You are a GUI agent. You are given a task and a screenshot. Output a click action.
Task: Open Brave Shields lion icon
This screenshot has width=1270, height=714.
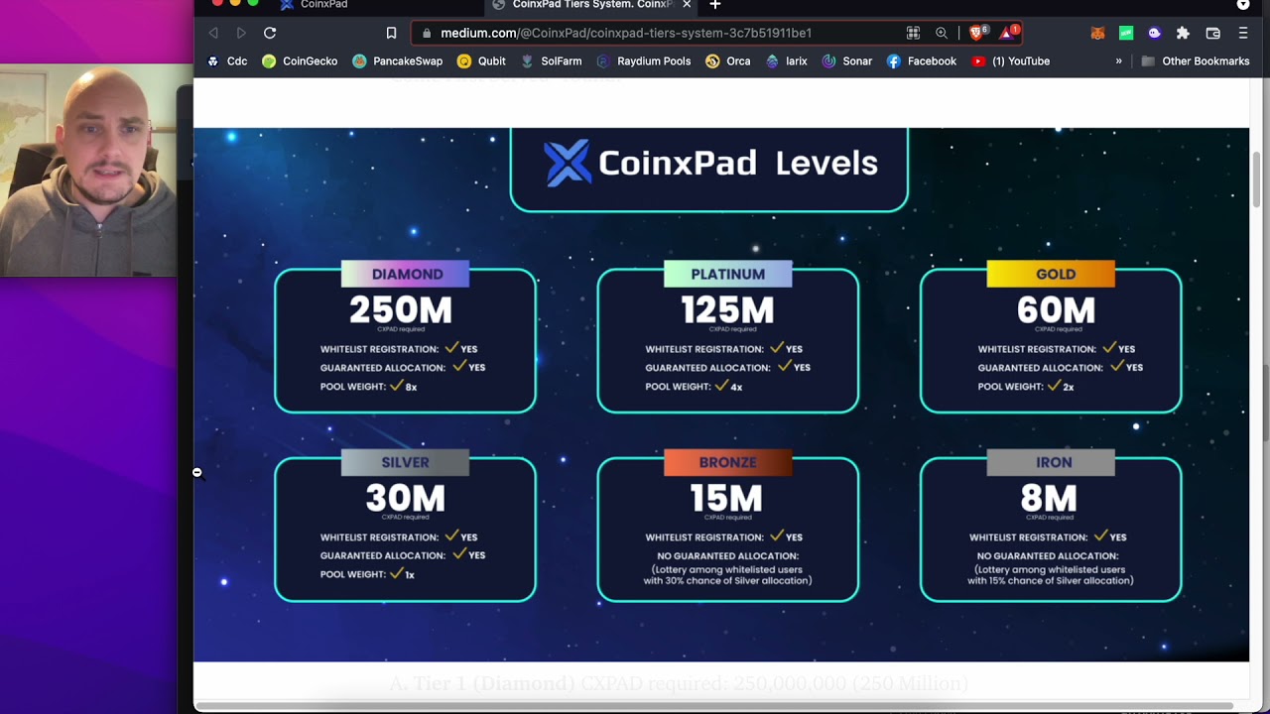[x=977, y=33]
